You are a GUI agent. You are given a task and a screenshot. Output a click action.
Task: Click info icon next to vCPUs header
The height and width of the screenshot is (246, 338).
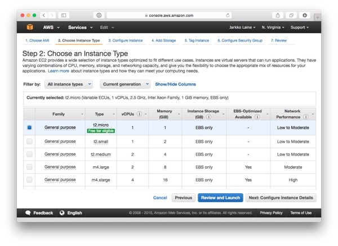click(x=140, y=114)
